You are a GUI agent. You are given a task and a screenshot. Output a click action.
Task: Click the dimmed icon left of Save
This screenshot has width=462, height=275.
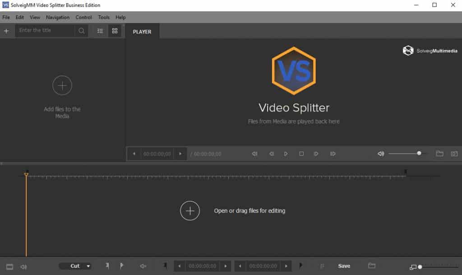tap(322, 266)
